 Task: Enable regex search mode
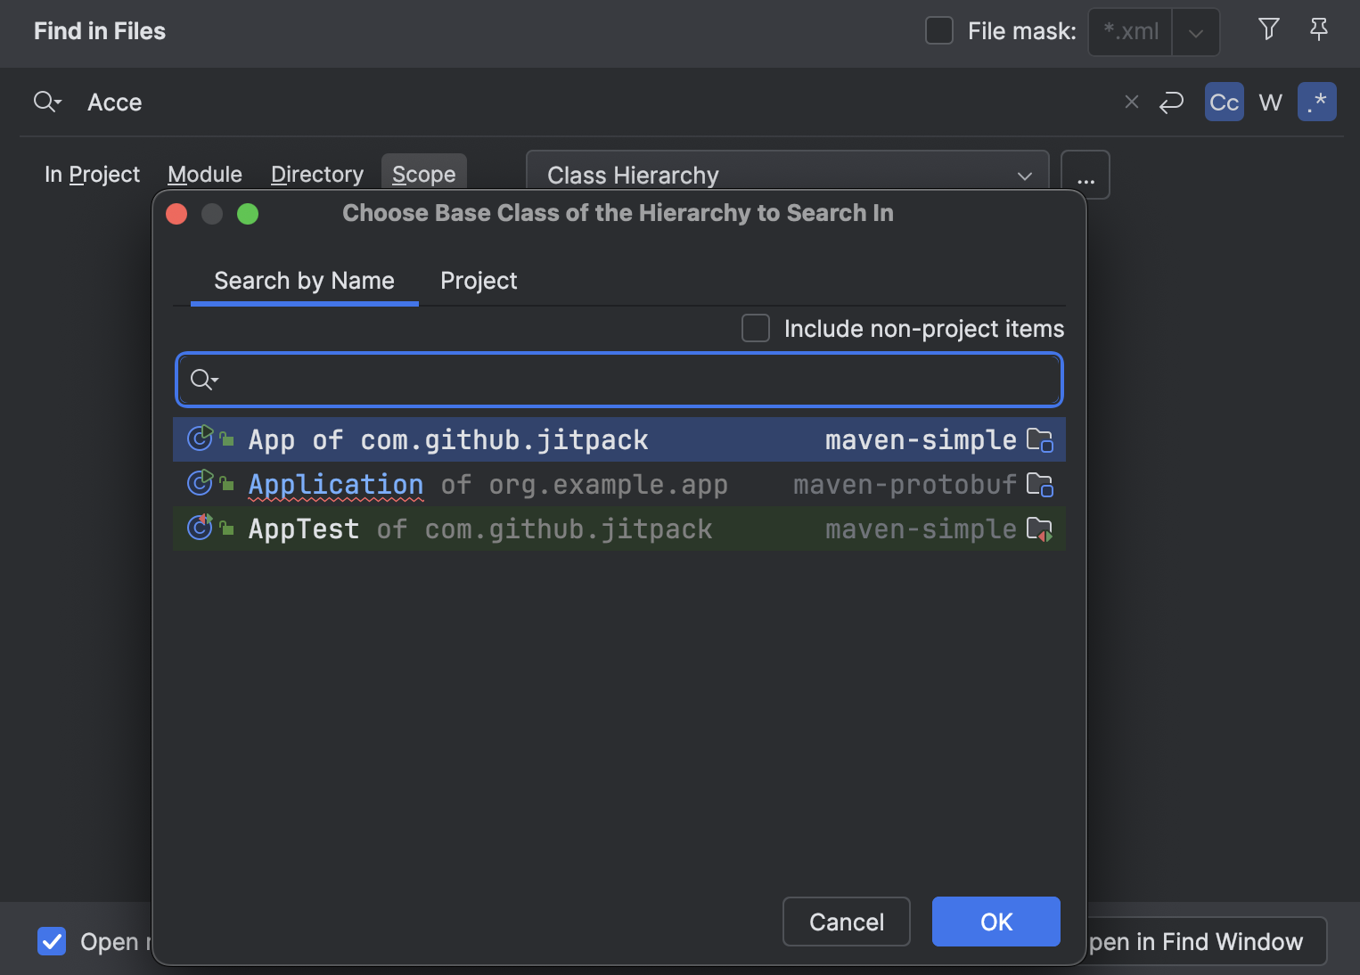[1317, 102]
